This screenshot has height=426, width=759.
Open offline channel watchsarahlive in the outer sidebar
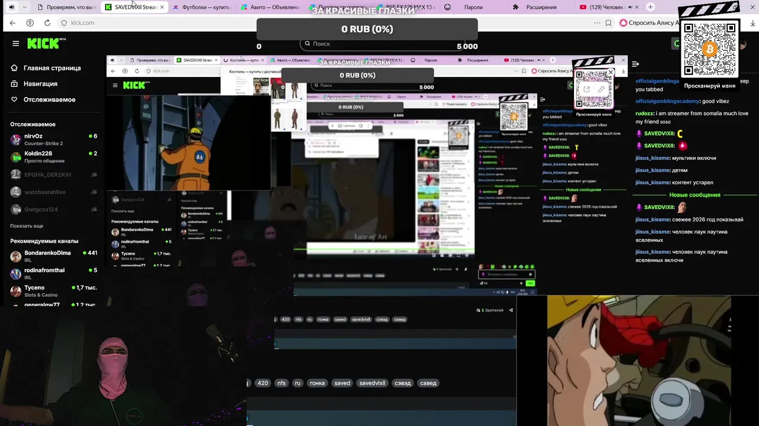pyautogui.click(x=53, y=192)
